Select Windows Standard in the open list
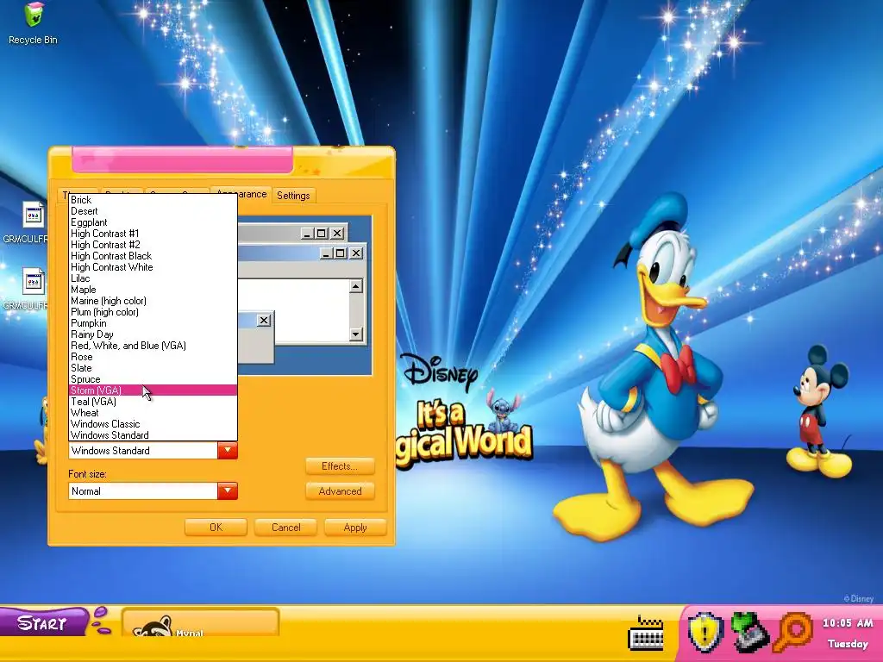Viewport: 883px width, 662px height. (153, 435)
